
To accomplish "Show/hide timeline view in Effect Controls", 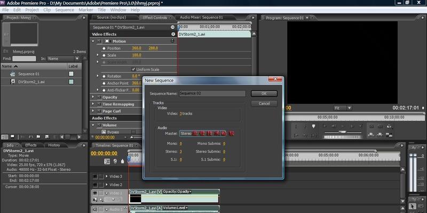I will (172, 27).
